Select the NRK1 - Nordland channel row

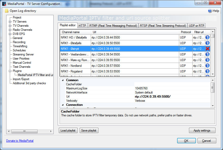point(135,66)
